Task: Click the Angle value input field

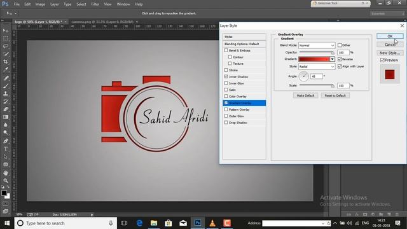Action: click(x=317, y=76)
